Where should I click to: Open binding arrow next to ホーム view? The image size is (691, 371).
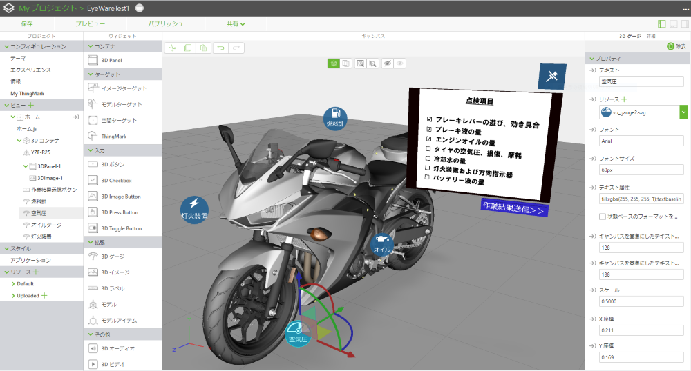coord(76,117)
